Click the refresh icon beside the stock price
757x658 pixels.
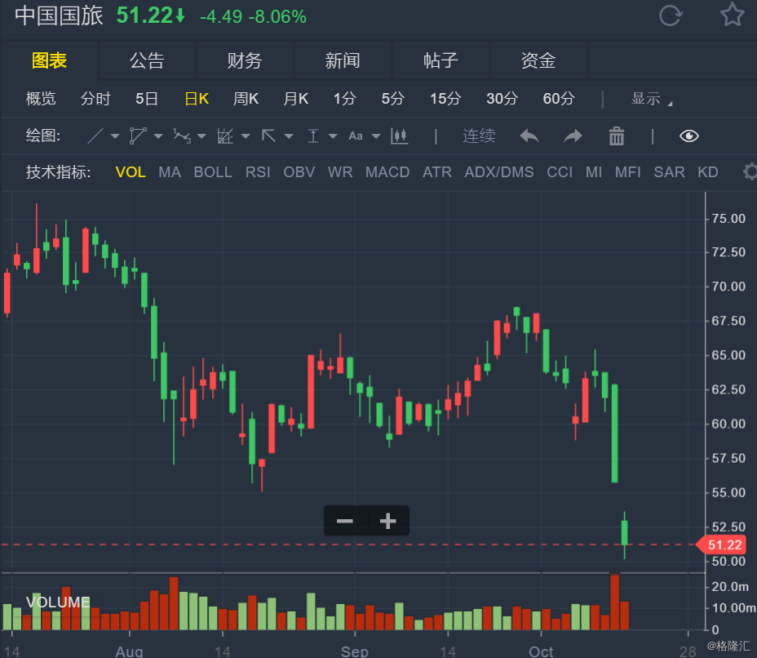[670, 16]
